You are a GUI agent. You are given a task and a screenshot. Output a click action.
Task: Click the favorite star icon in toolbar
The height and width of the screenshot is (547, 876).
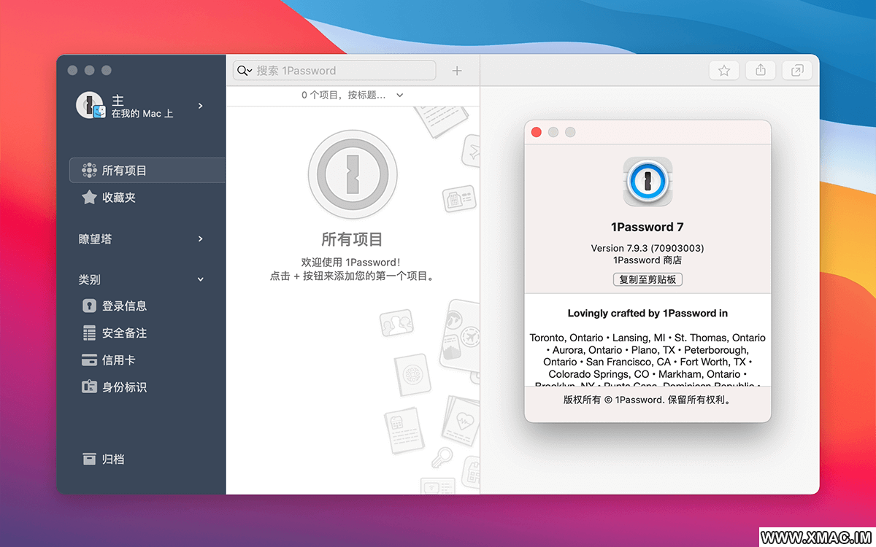(x=724, y=70)
